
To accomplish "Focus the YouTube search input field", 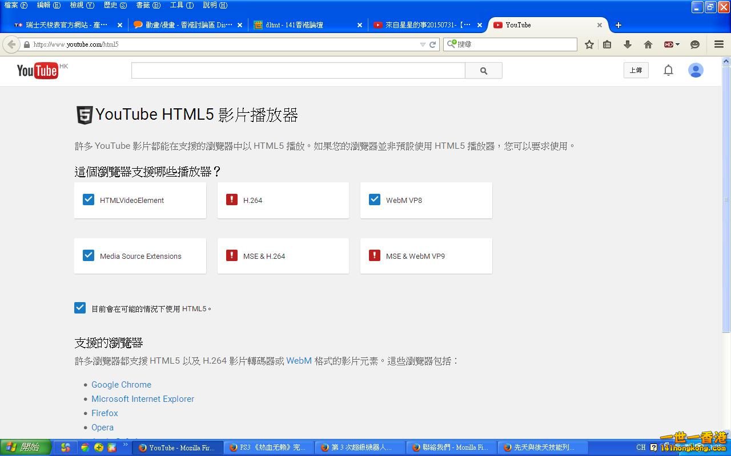I will pos(298,71).
